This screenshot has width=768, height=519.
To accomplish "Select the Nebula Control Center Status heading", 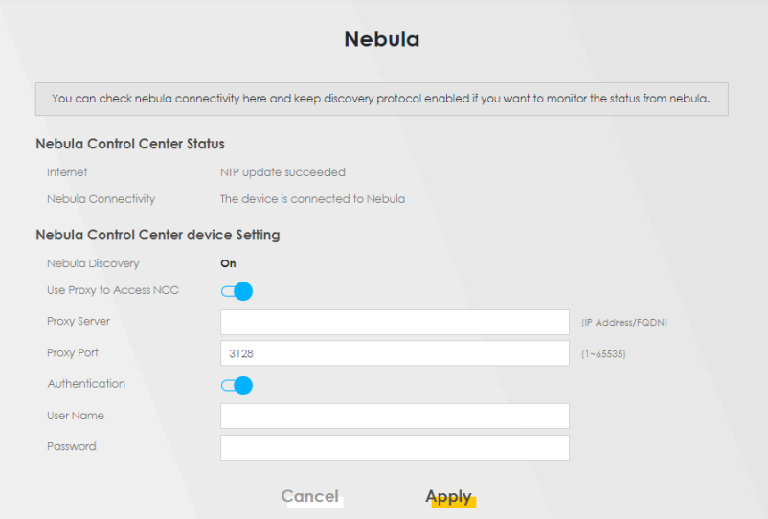I will pyautogui.click(x=130, y=144).
